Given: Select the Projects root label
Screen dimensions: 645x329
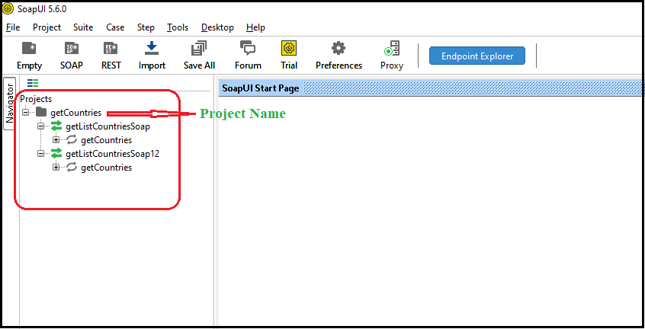Looking at the screenshot, I should 36,99.
